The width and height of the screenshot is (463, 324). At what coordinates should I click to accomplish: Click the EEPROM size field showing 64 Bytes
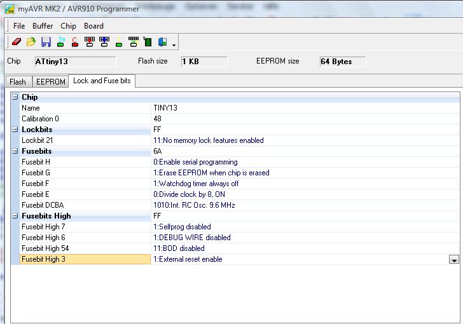click(x=343, y=62)
